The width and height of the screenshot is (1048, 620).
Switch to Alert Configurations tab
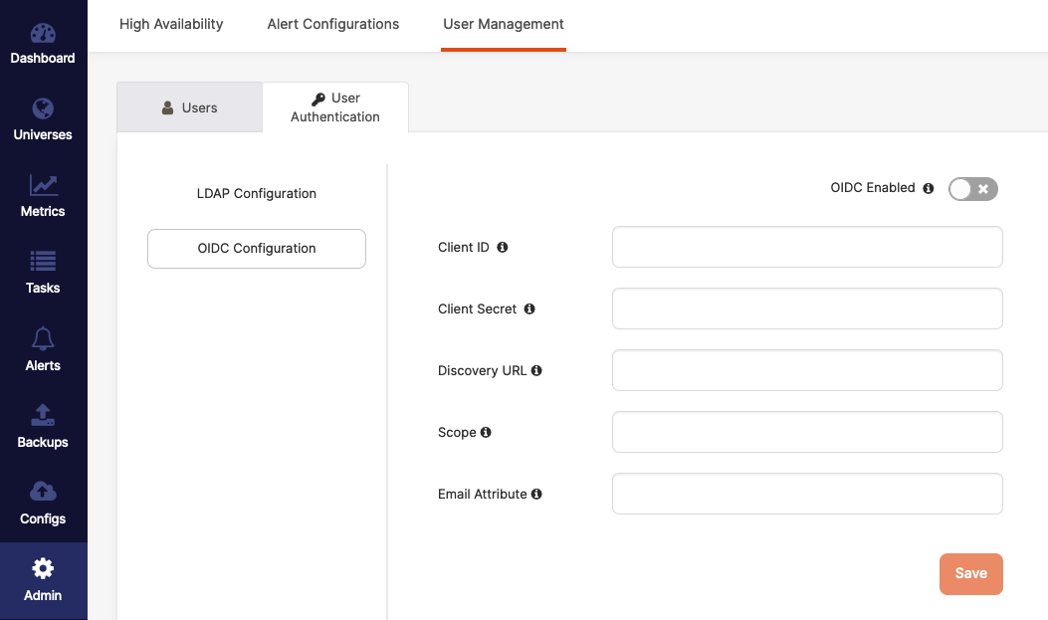click(x=333, y=24)
